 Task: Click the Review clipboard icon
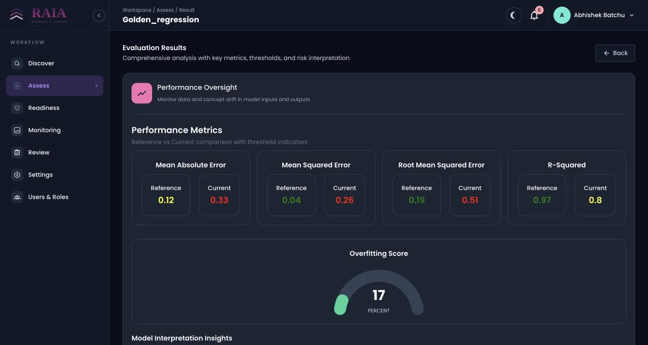click(17, 153)
